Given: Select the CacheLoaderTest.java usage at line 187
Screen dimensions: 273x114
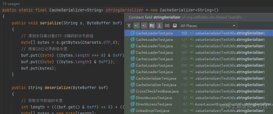Looking at the screenshot, I should [x=199, y=52].
